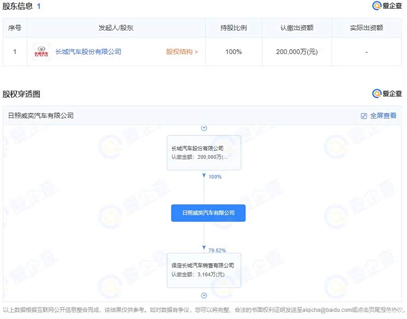Viewport: 407px width, 319px height.
Task: Open the 股权结构 > link in the shareholder row
Action: [182, 52]
